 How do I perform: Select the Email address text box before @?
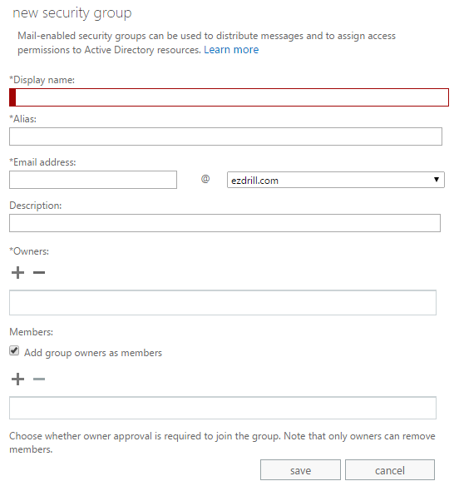[x=93, y=180]
